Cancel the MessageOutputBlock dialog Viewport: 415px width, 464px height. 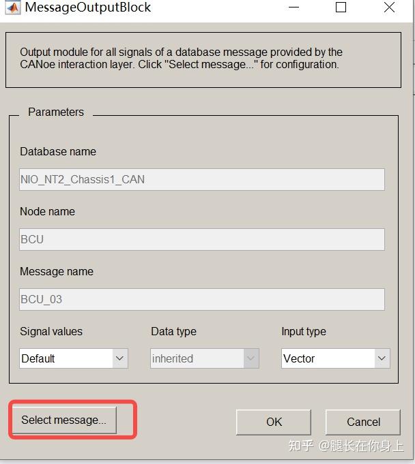coord(363,422)
